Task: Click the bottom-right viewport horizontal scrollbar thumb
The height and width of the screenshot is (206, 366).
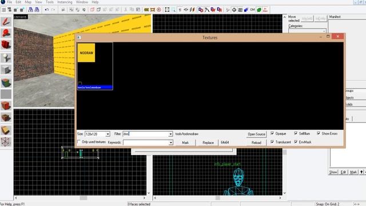Action: (217, 198)
